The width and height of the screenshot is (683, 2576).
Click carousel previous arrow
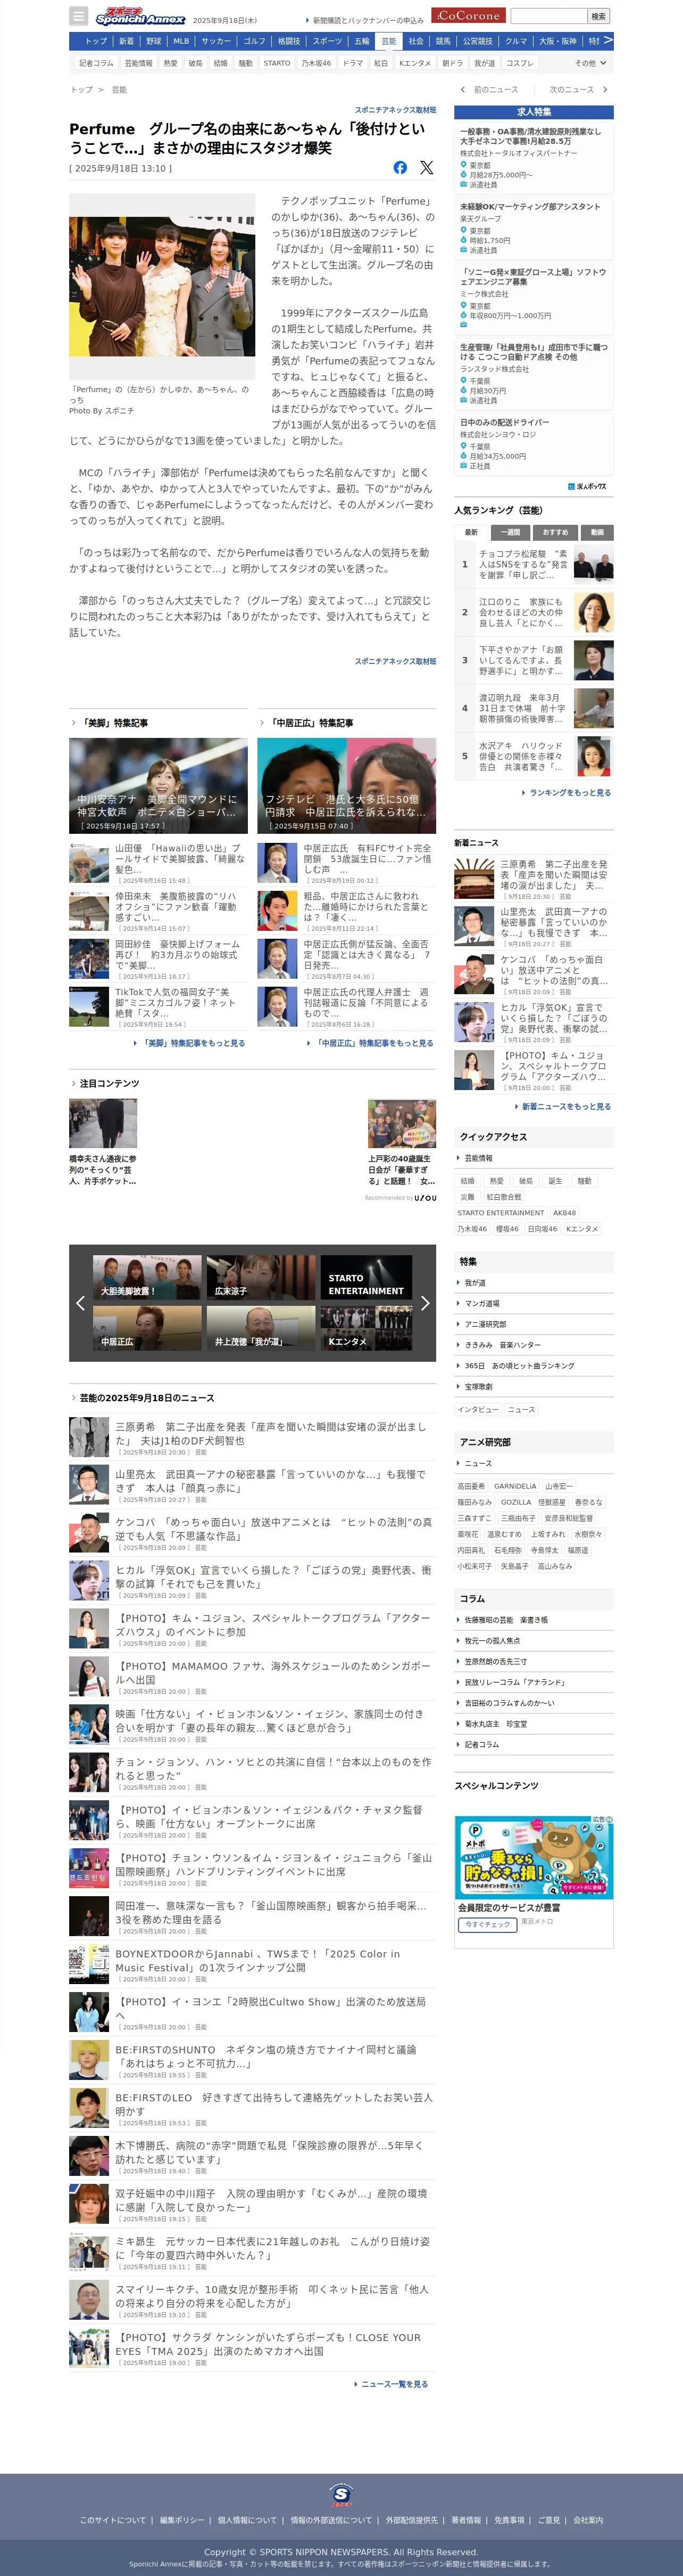(x=80, y=1303)
